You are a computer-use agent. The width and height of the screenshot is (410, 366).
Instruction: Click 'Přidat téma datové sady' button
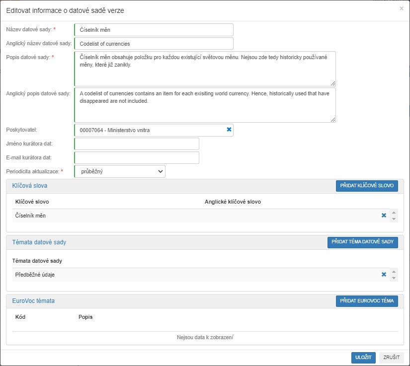point(362,242)
